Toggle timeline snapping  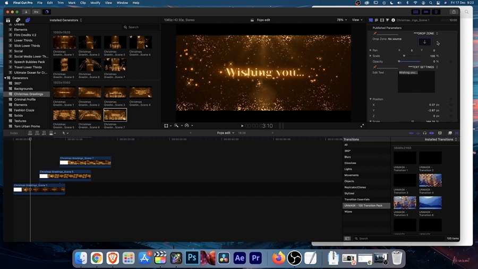tap(432, 133)
